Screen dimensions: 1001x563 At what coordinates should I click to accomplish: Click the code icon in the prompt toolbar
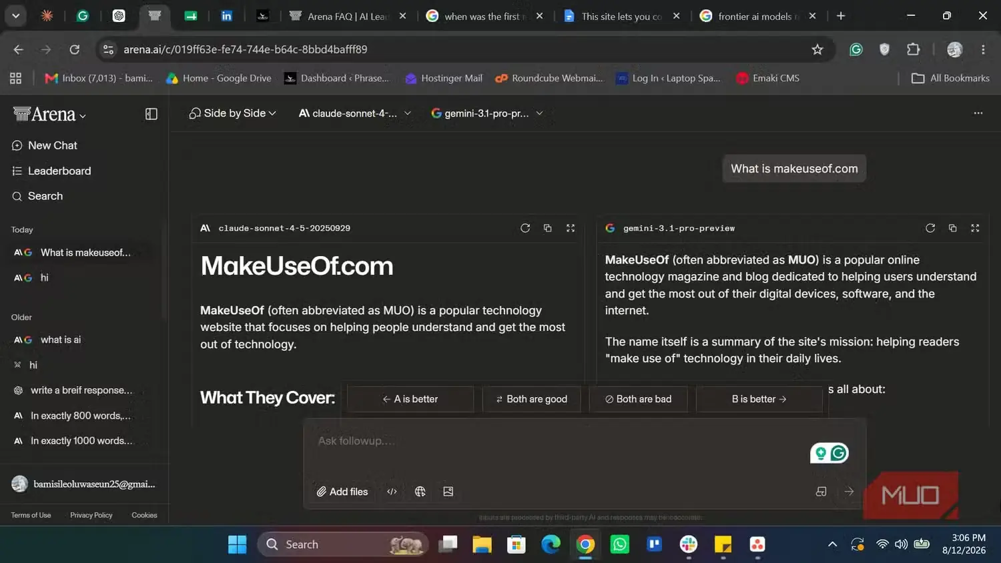pyautogui.click(x=392, y=492)
